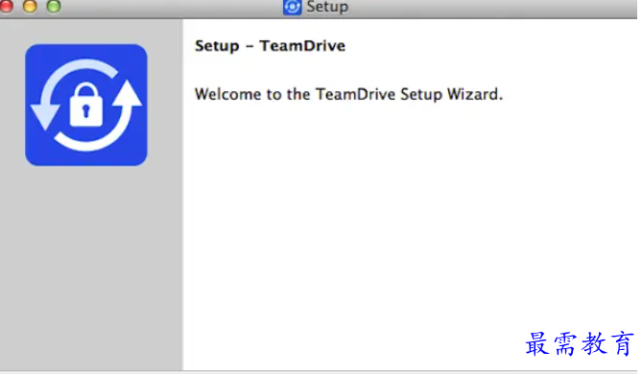
Task: Click the yellow minimize window button
Action: [30, 6]
